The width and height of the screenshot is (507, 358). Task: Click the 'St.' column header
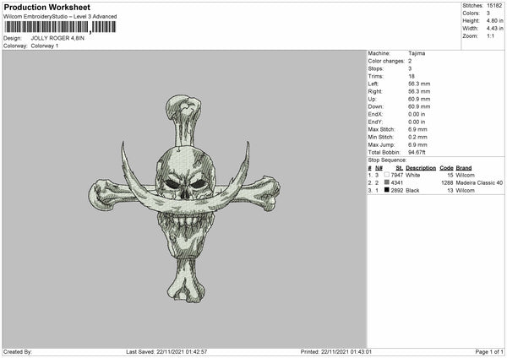pyautogui.click(x=400, y=168)
